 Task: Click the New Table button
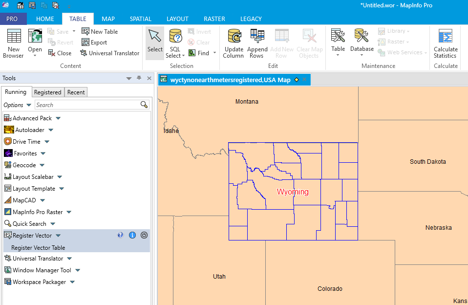pos(100,31)
